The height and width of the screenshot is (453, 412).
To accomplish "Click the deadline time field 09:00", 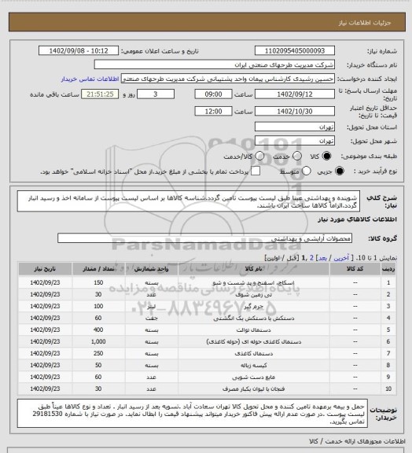I will coord(214,94).
